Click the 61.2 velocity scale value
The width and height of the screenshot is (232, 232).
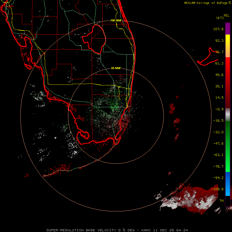pos(219,63)
